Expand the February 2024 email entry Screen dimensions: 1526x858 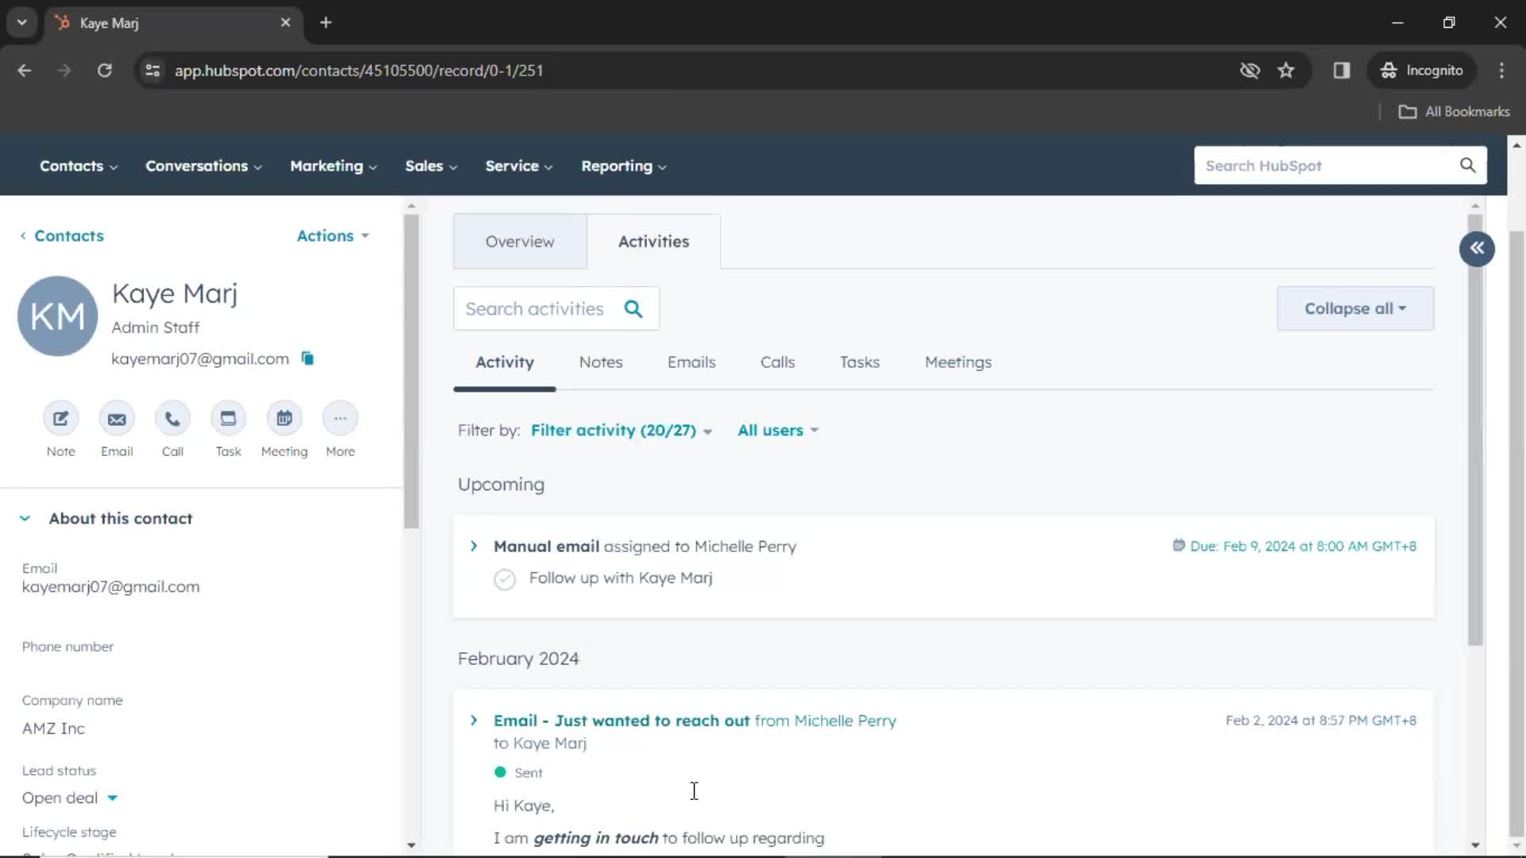[473, 720]
